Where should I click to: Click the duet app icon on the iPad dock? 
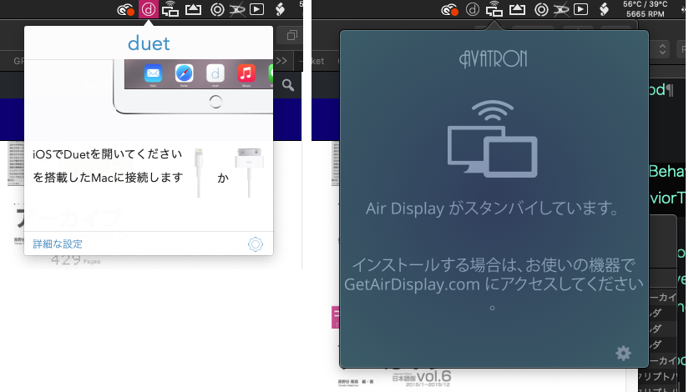pyautogui.click(x=215, y=73)
